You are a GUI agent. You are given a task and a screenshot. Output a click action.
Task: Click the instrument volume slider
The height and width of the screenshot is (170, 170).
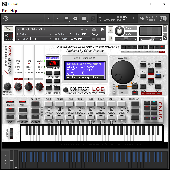151,39
